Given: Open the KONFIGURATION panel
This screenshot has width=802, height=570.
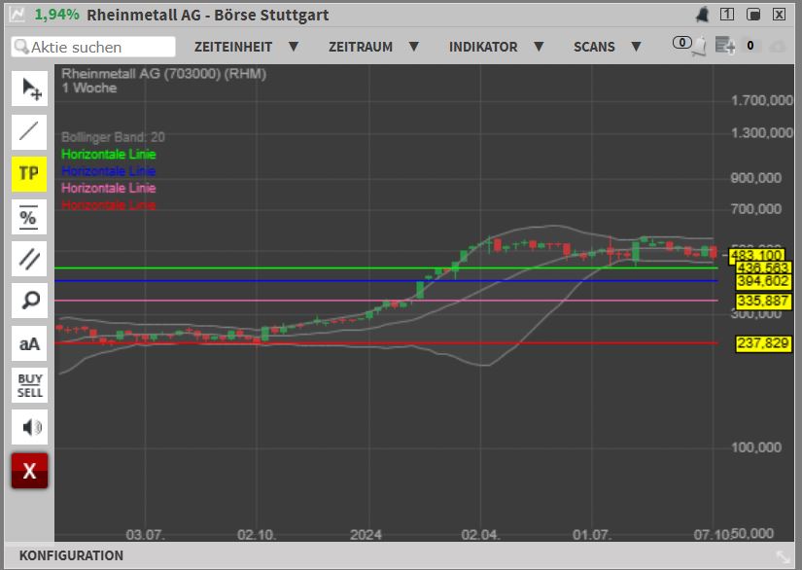Looking at the screenshot, I should (x=71, y=555).
